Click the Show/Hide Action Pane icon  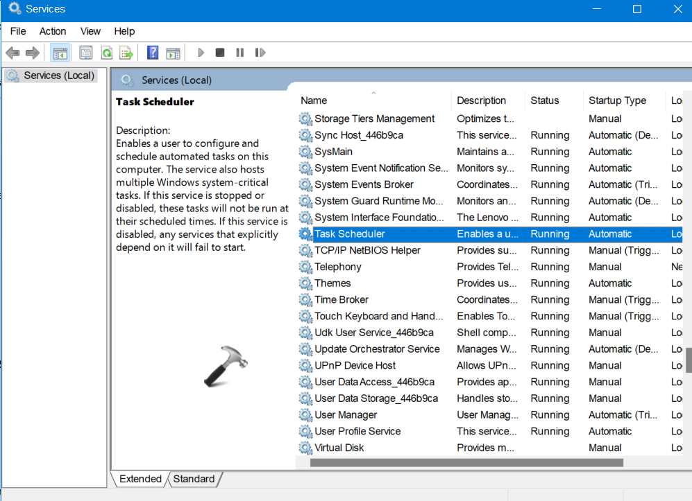(173, 53)
